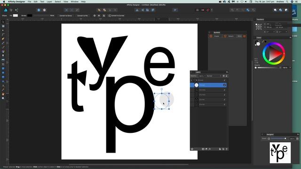Click Flip Horizontal toolbar icon

[x=137, y=10]
